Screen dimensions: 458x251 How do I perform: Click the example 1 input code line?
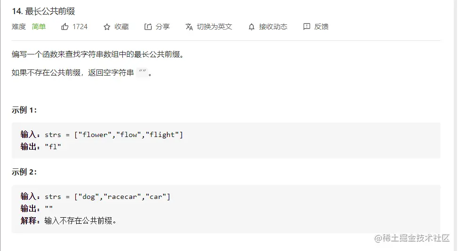click(102, 135)
